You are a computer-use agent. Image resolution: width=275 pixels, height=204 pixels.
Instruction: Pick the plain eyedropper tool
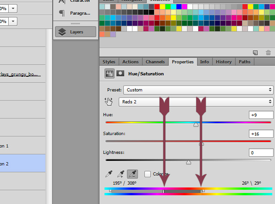click(x=109, y=174)
